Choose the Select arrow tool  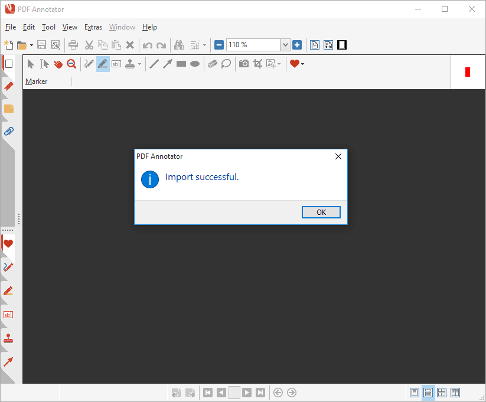[30, 64]
